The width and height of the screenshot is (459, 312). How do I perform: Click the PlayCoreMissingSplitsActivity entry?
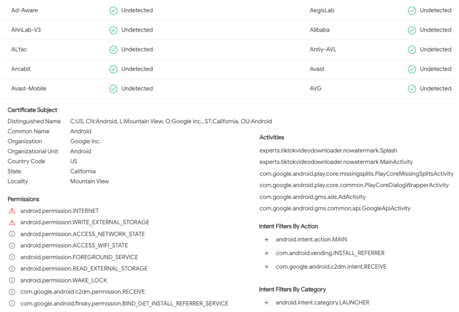click(356, 174)
